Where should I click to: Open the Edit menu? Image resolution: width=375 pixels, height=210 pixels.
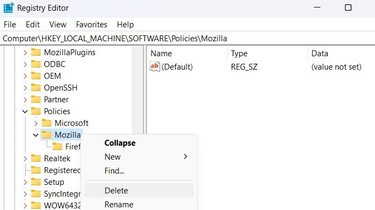point(33,25)
